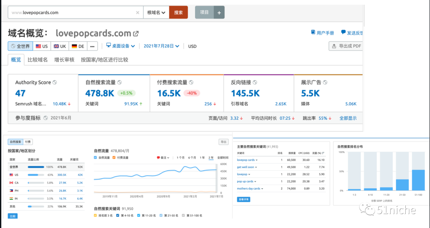
Task: Open the external link icon beside lovepopcards.com
Action: click(x=136, y=34)
